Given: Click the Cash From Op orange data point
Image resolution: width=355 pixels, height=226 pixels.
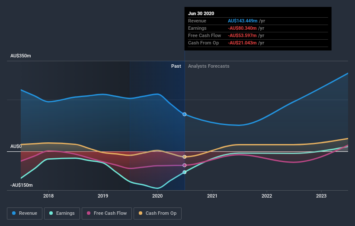Looking at the screenshot, I should point(185,157).
